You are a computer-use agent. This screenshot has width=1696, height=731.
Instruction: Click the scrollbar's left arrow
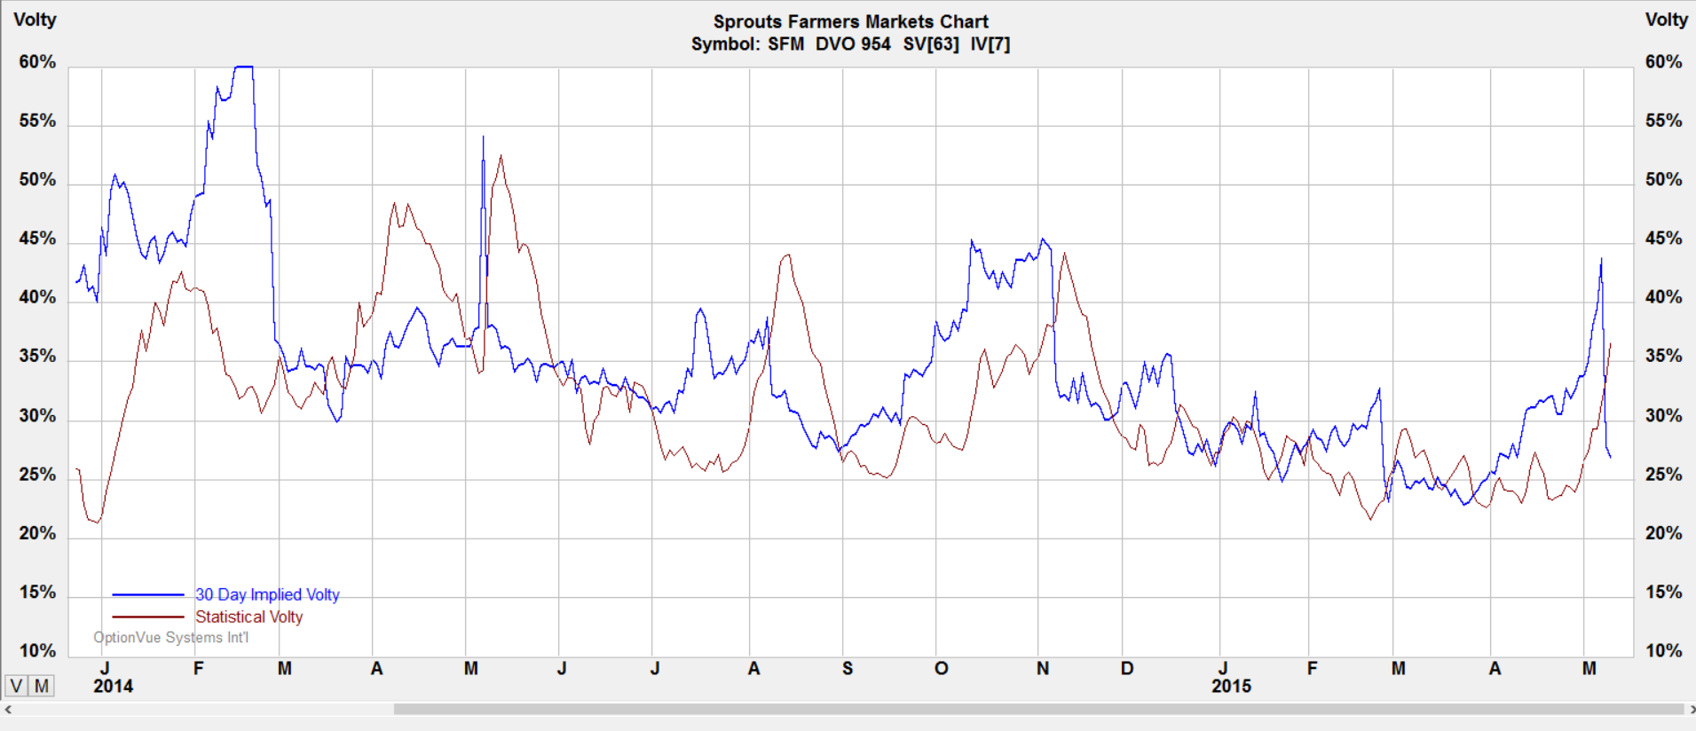[8, 710]
